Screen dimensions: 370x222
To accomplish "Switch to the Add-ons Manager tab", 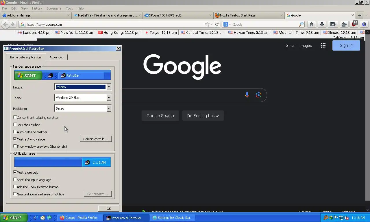I will (36, 15).
